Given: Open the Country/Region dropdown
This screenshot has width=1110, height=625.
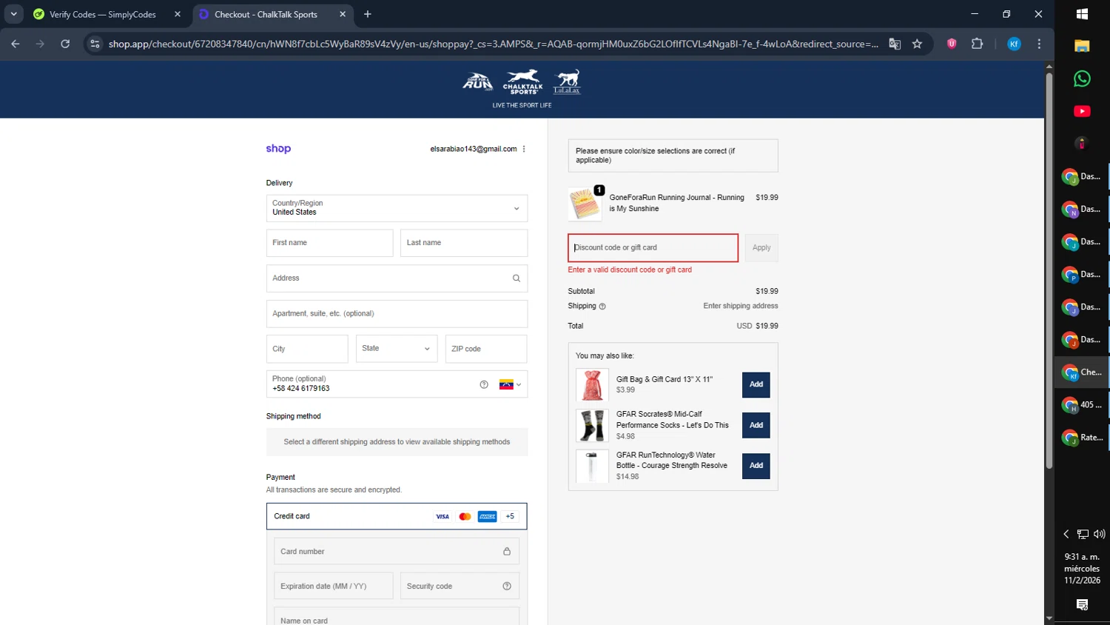Looking at the screenshot, I should (x=397, y=208).
